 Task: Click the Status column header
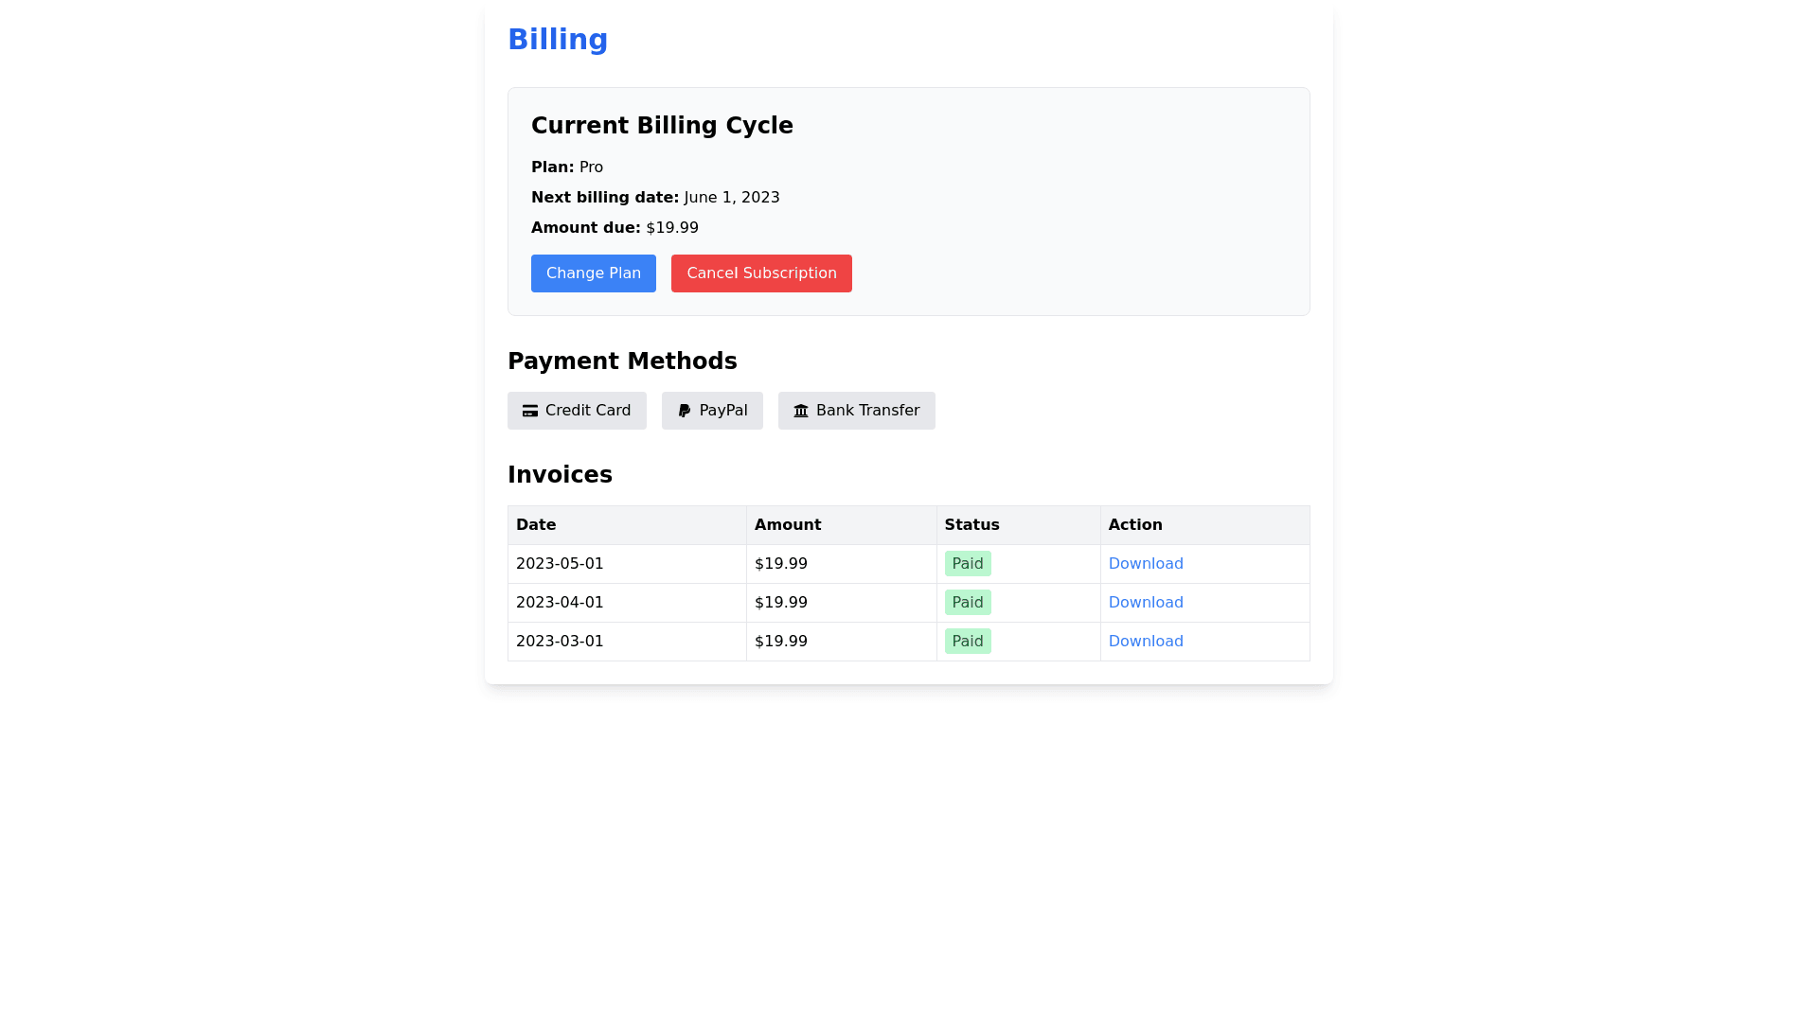pos(971,525)
